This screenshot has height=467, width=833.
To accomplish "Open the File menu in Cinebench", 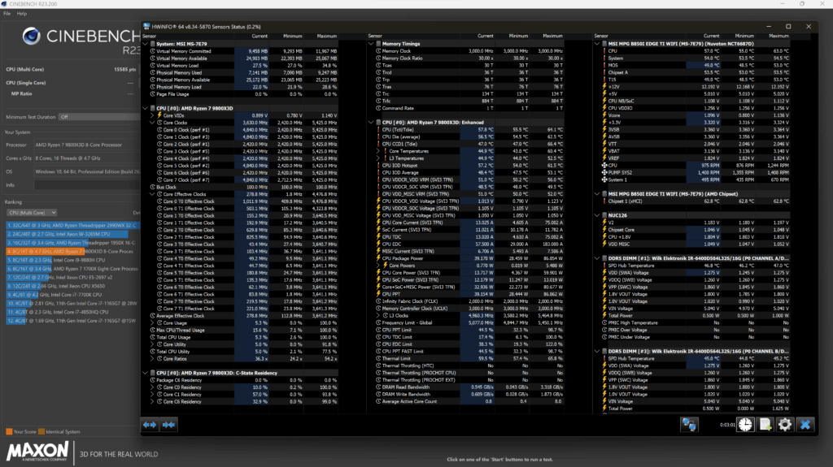I will [x=7, y=13].
